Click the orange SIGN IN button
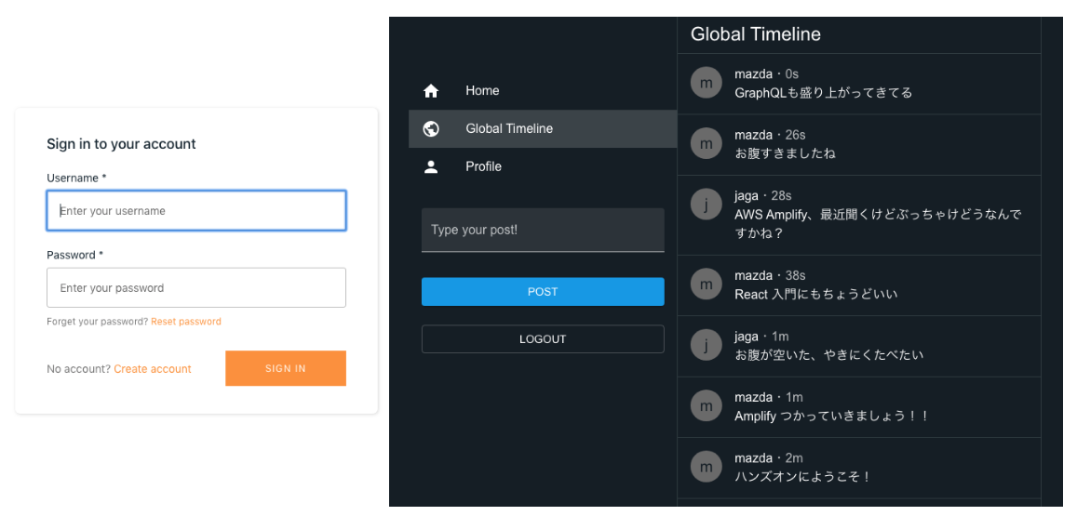1077x529 pixels. coord(286,368)
